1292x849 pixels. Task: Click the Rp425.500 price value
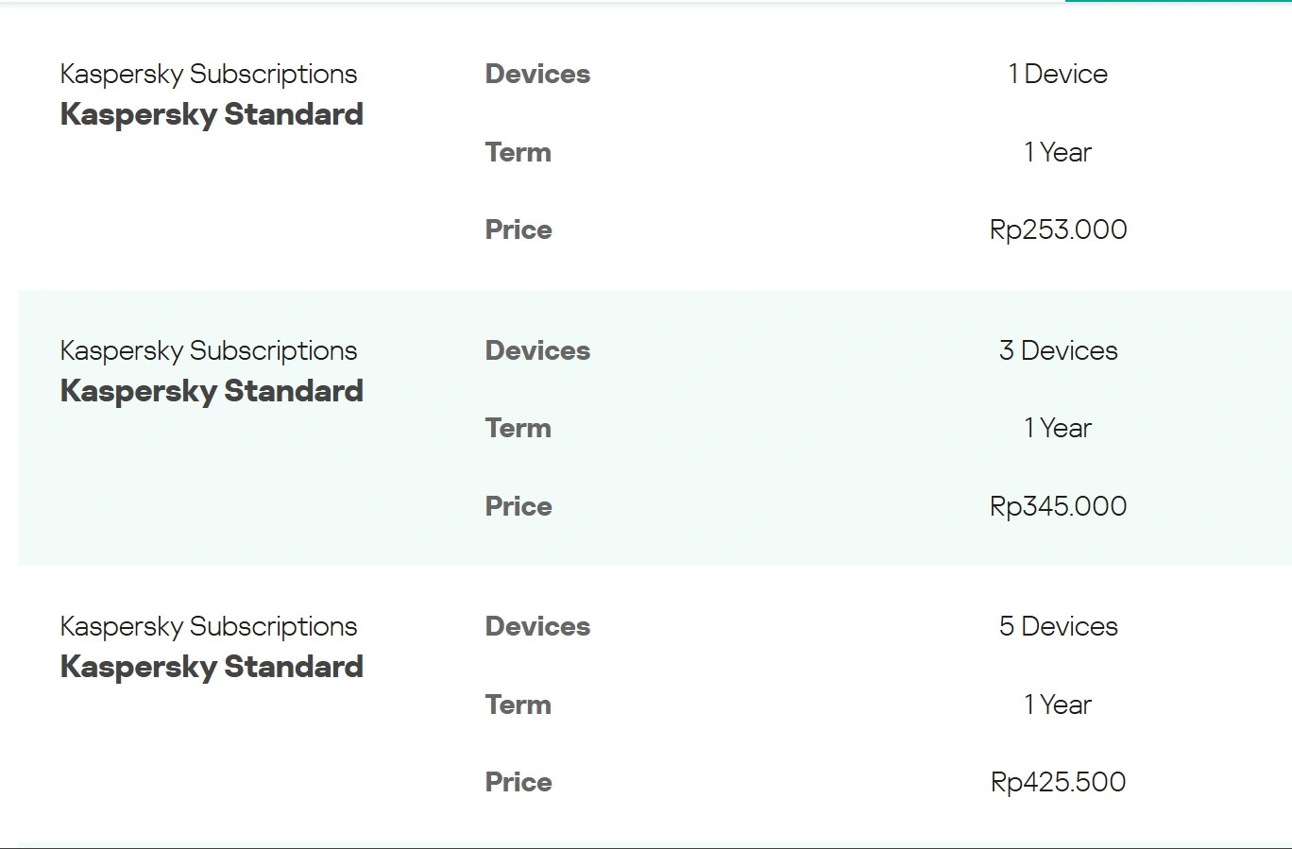(1058, 782)
